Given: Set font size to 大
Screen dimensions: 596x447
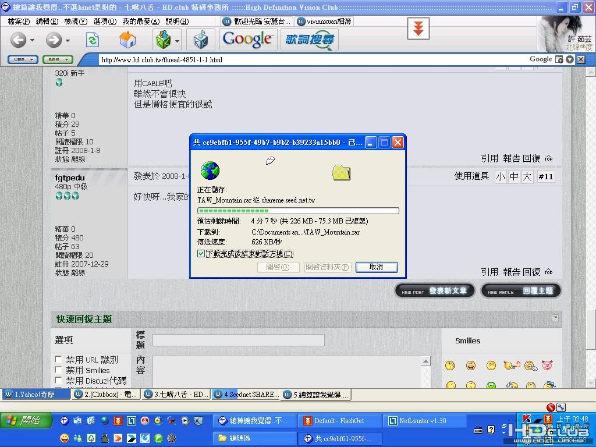Looking at the screenshot, I should point(527,177).
